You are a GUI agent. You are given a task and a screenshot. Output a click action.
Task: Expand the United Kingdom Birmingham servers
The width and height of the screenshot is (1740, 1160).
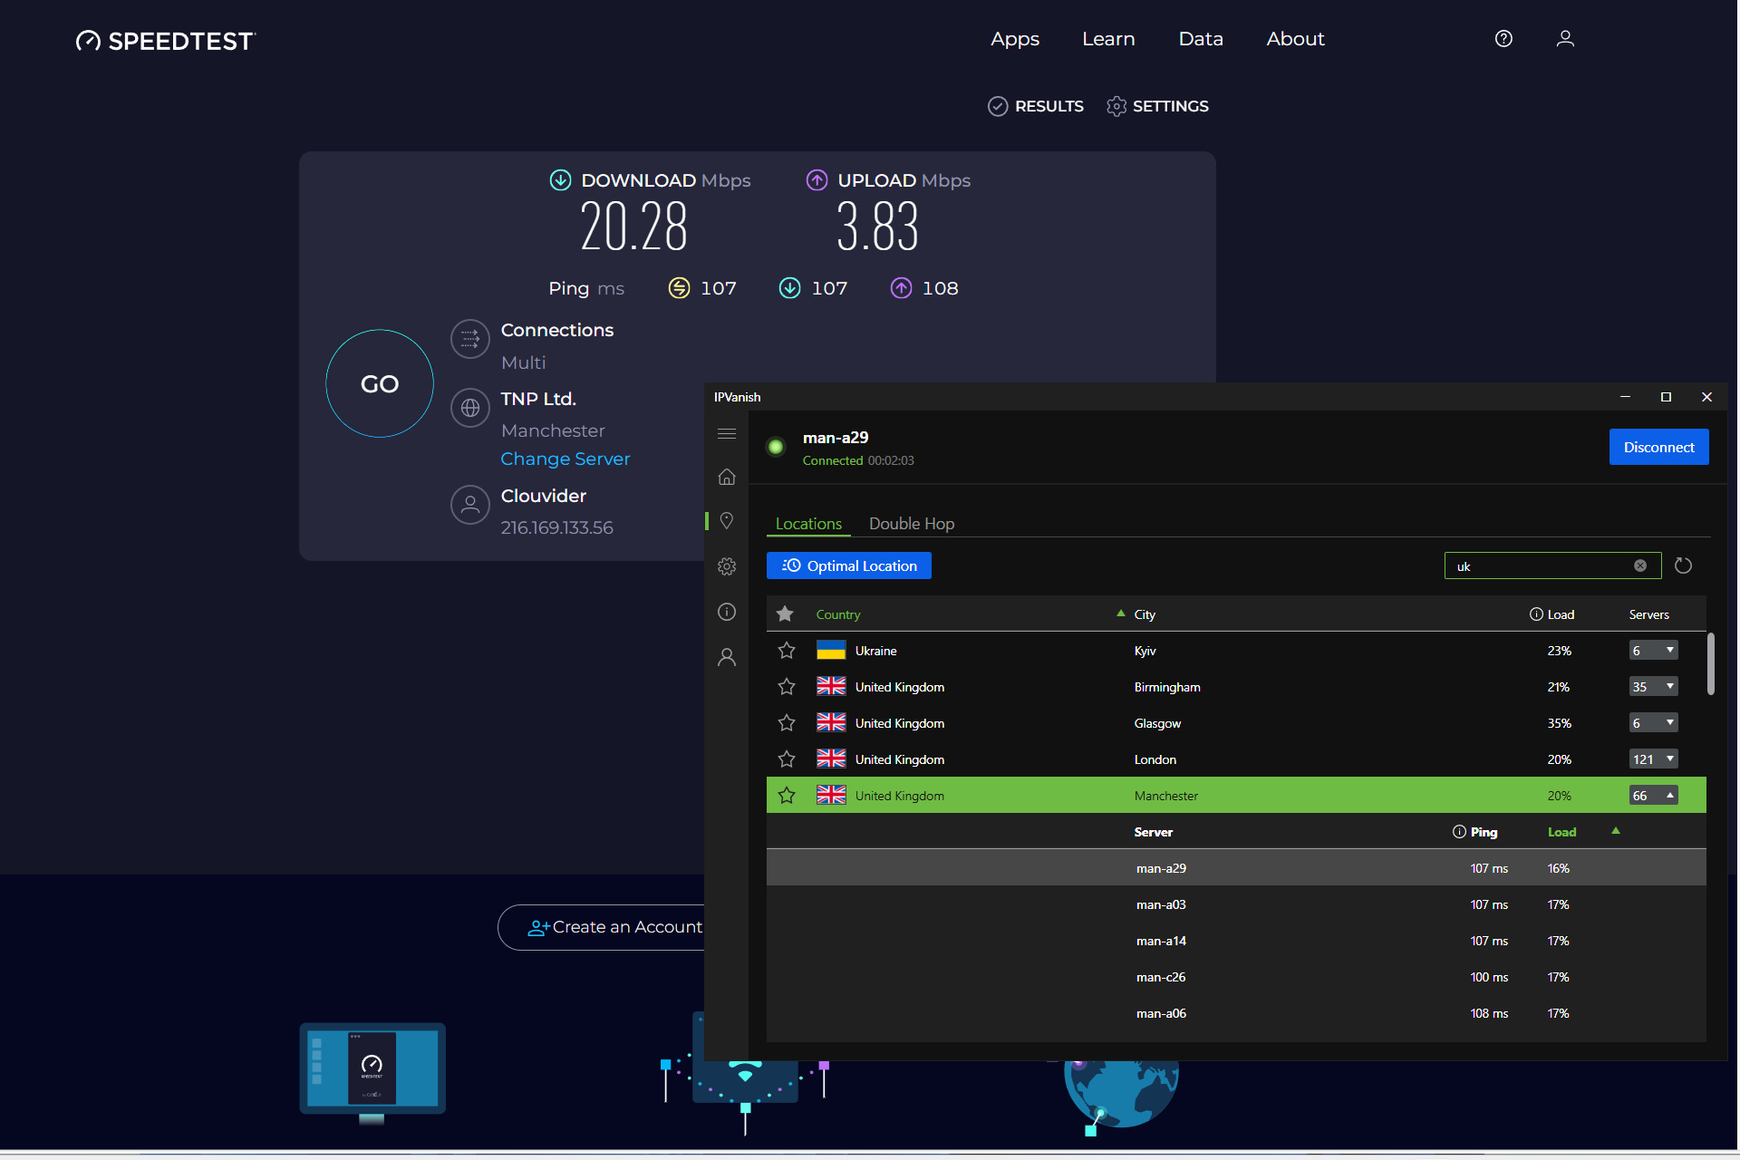pyautogui.click(x=1670, y=686)
